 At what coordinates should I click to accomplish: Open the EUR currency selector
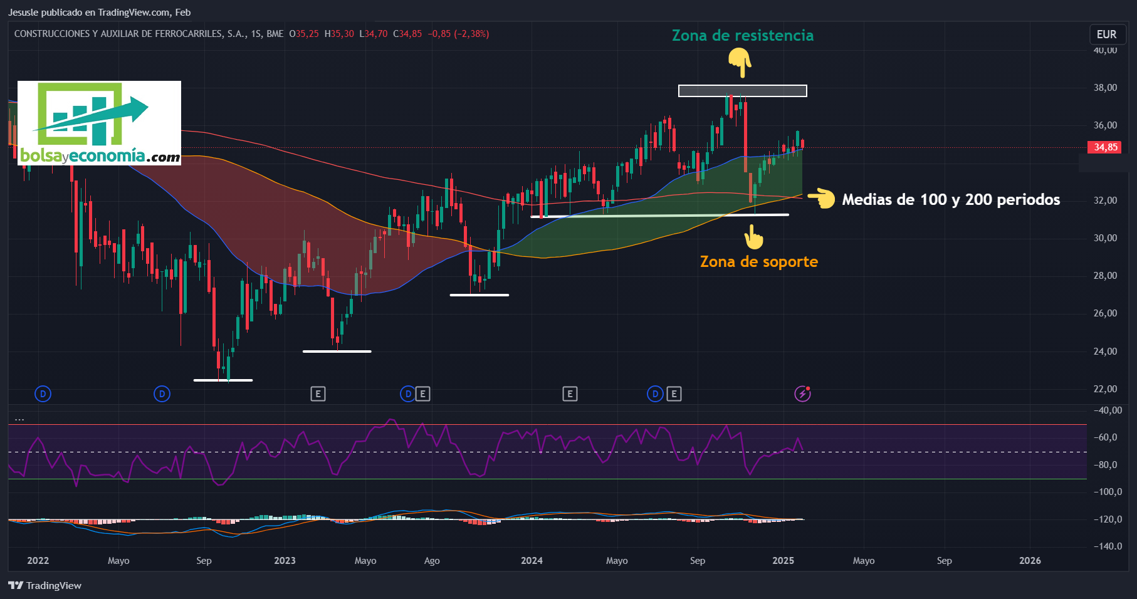[1106, 34]
